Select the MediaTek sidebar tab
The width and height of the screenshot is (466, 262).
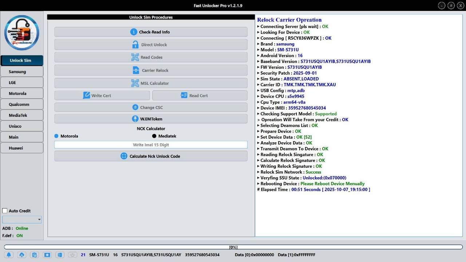point(21,115)
